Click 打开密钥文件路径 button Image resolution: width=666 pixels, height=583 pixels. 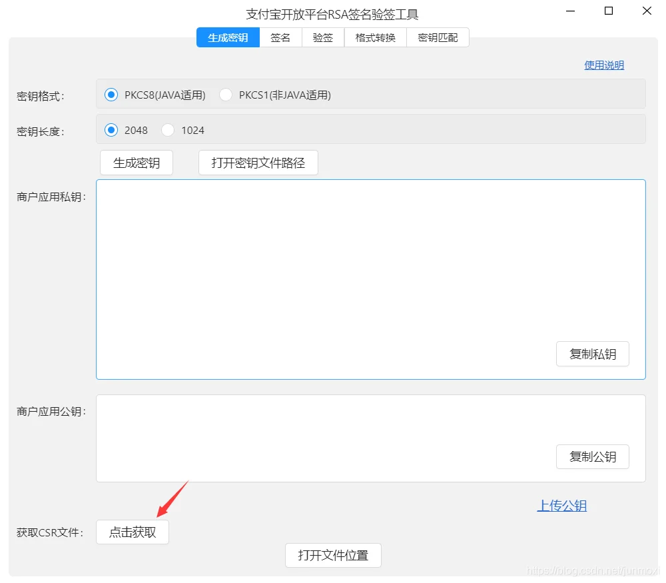coord(258,163)
